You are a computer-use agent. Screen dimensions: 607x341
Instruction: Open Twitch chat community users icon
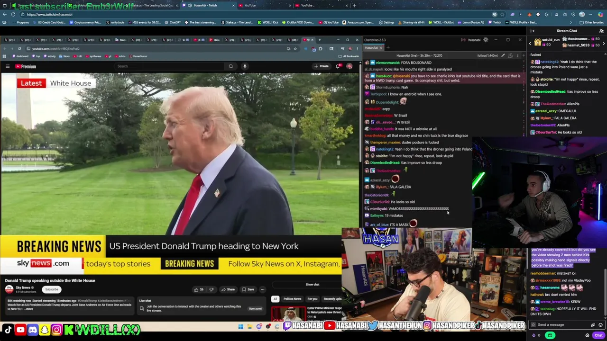coord(601,31)
